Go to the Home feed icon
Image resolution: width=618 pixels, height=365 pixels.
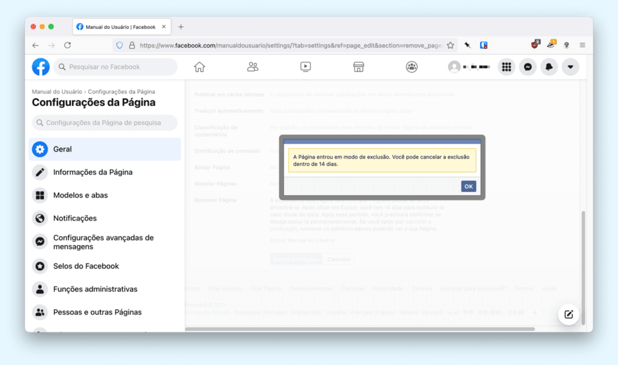pos(200,67)
